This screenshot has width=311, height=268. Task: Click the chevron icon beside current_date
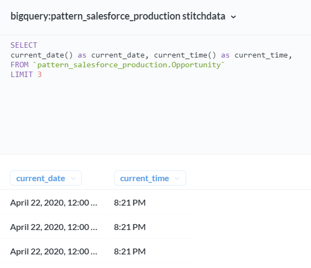click(x=73, y=178)
